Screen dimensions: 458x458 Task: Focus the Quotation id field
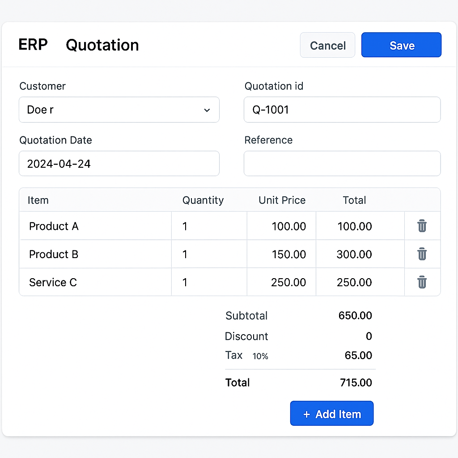click(342, 110)
